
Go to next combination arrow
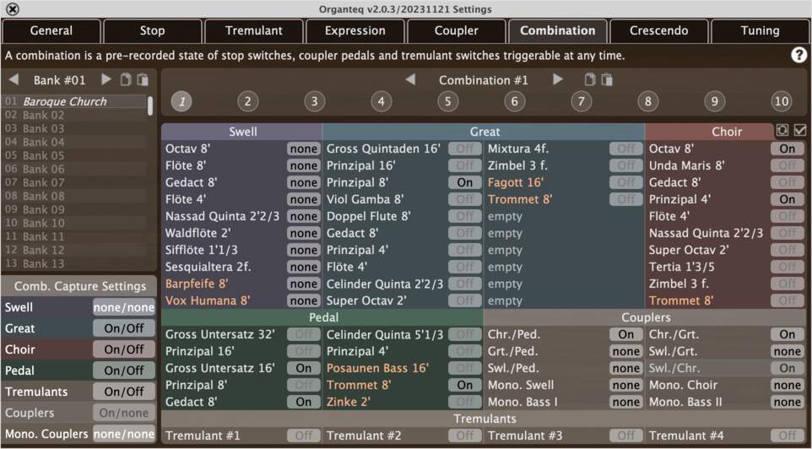coord(558,79)
